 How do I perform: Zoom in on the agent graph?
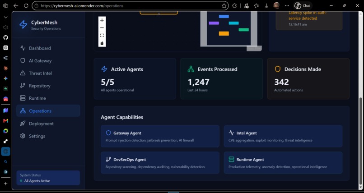pyautogui.click(x=102, y=20)
